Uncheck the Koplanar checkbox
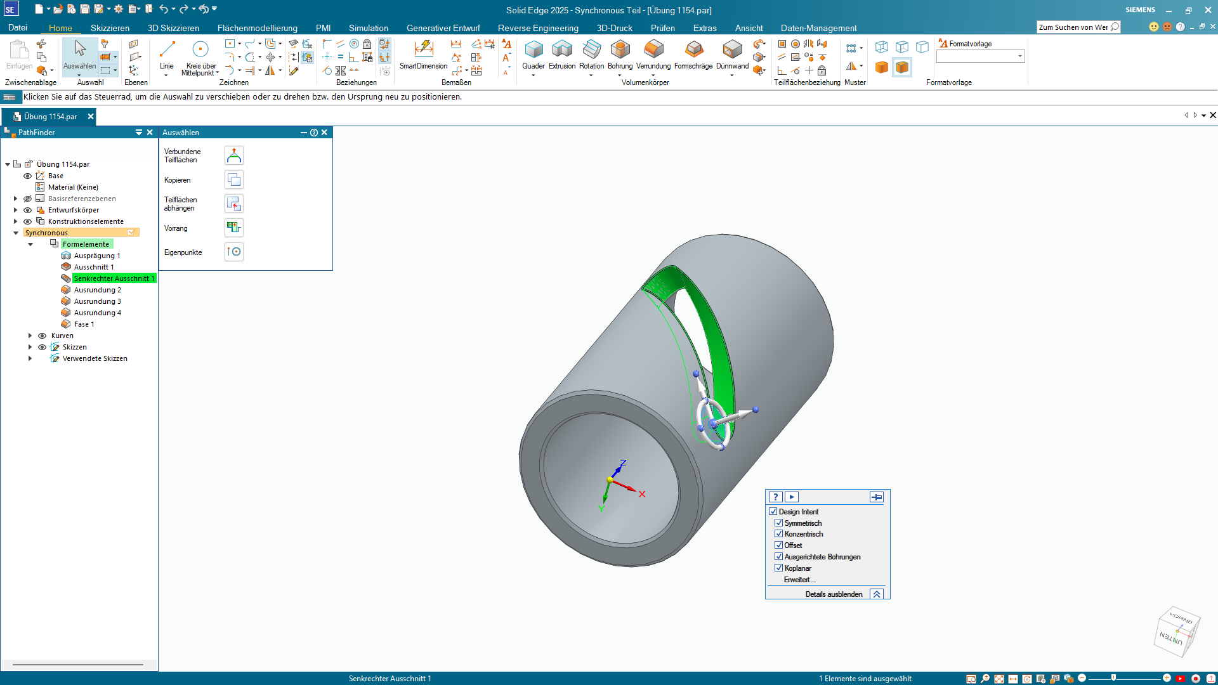 point(778,568)
